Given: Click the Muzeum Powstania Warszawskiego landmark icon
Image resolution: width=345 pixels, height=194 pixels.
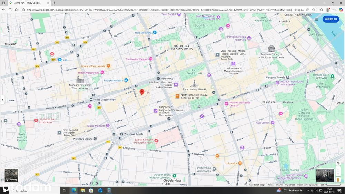Looking at the screenshot, I should (x=80, y=80).
